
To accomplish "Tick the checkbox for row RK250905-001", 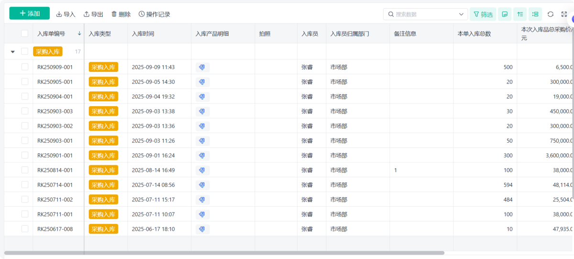I will [24, 82].
